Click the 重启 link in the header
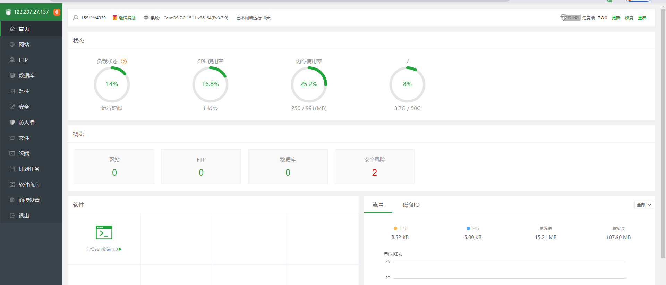This screenshot has height=285, width=666. 642,18
